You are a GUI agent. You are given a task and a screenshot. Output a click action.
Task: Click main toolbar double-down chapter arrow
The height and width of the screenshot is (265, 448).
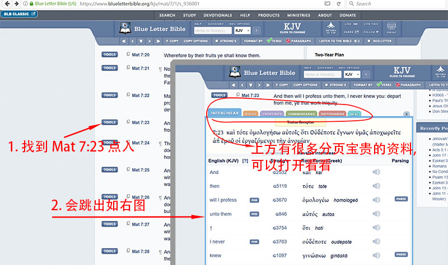(141, 41)
